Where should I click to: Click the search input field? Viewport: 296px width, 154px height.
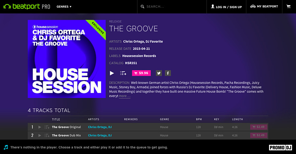coord(174,7)
